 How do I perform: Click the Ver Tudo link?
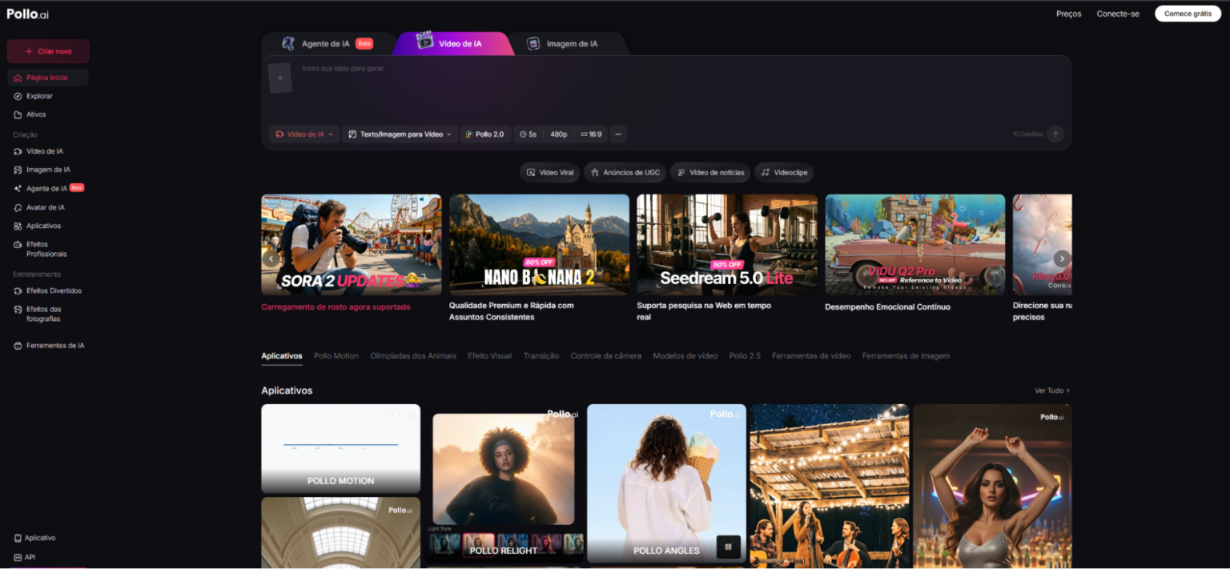click(1051, 391)
